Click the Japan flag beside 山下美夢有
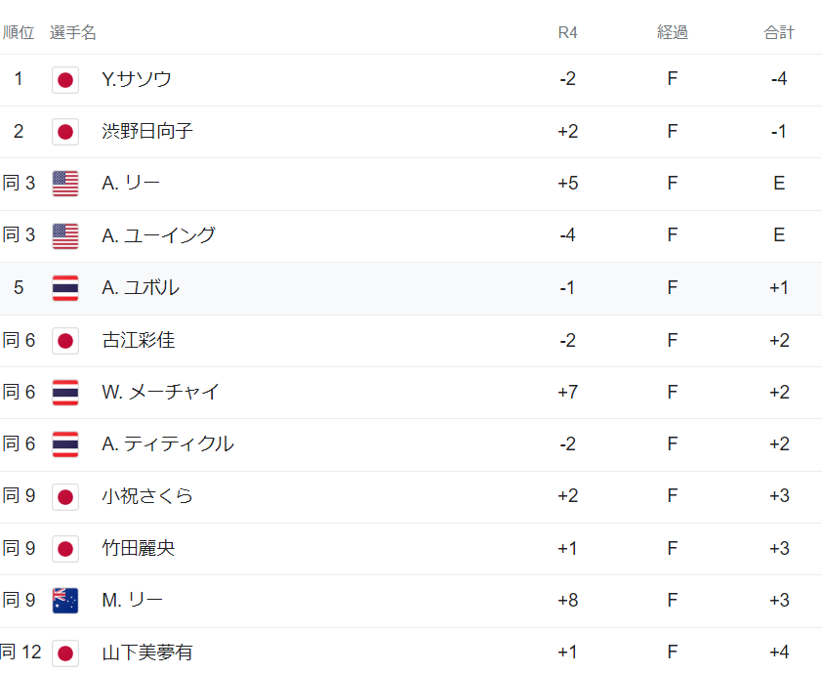Screen dimensions: 822x674 [65, 653]
